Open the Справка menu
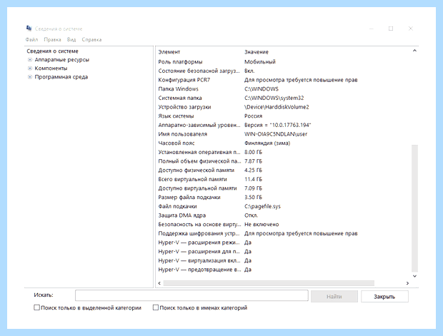 pos(91,39)
